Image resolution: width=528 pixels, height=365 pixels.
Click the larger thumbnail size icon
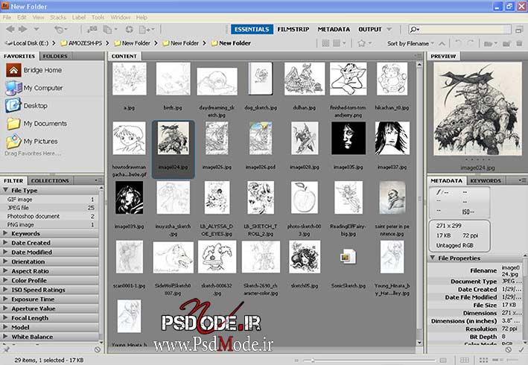click(x=443, y=361)
